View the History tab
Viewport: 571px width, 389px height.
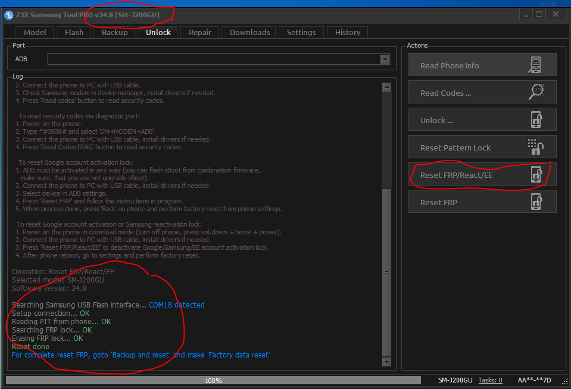(347, 32)
